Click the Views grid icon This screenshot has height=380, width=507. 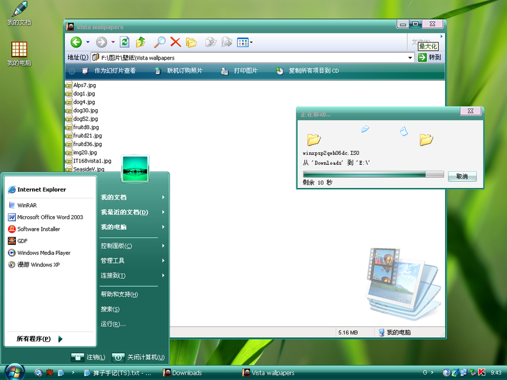point(243,42)
